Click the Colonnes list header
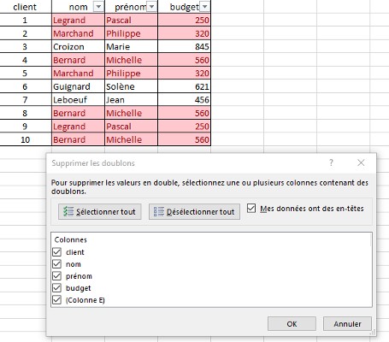The height and width of the screenshot is (342, 389). click(x=70, y=239)
